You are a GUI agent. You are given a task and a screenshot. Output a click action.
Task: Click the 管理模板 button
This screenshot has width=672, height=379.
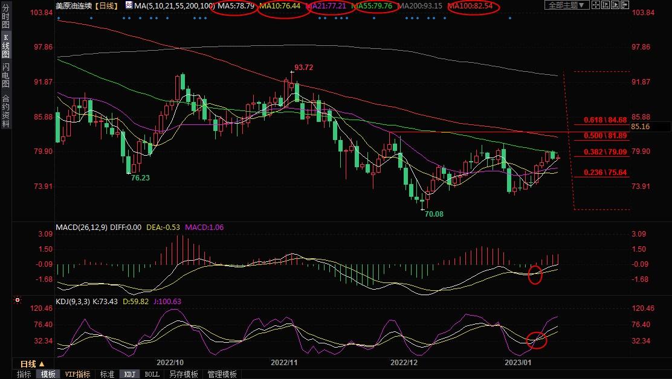(222, 374)
